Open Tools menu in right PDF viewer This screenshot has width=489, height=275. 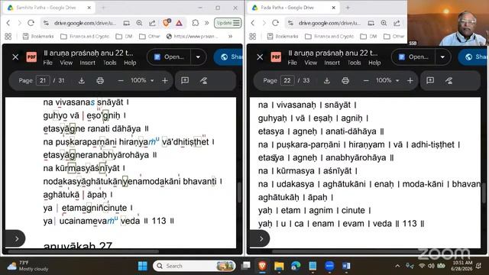coord(354,63)
